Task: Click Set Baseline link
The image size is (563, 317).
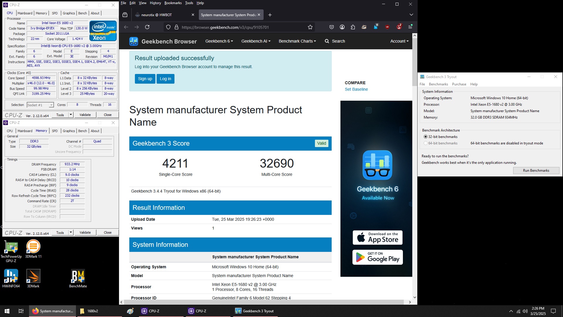Action: (356, 89)
